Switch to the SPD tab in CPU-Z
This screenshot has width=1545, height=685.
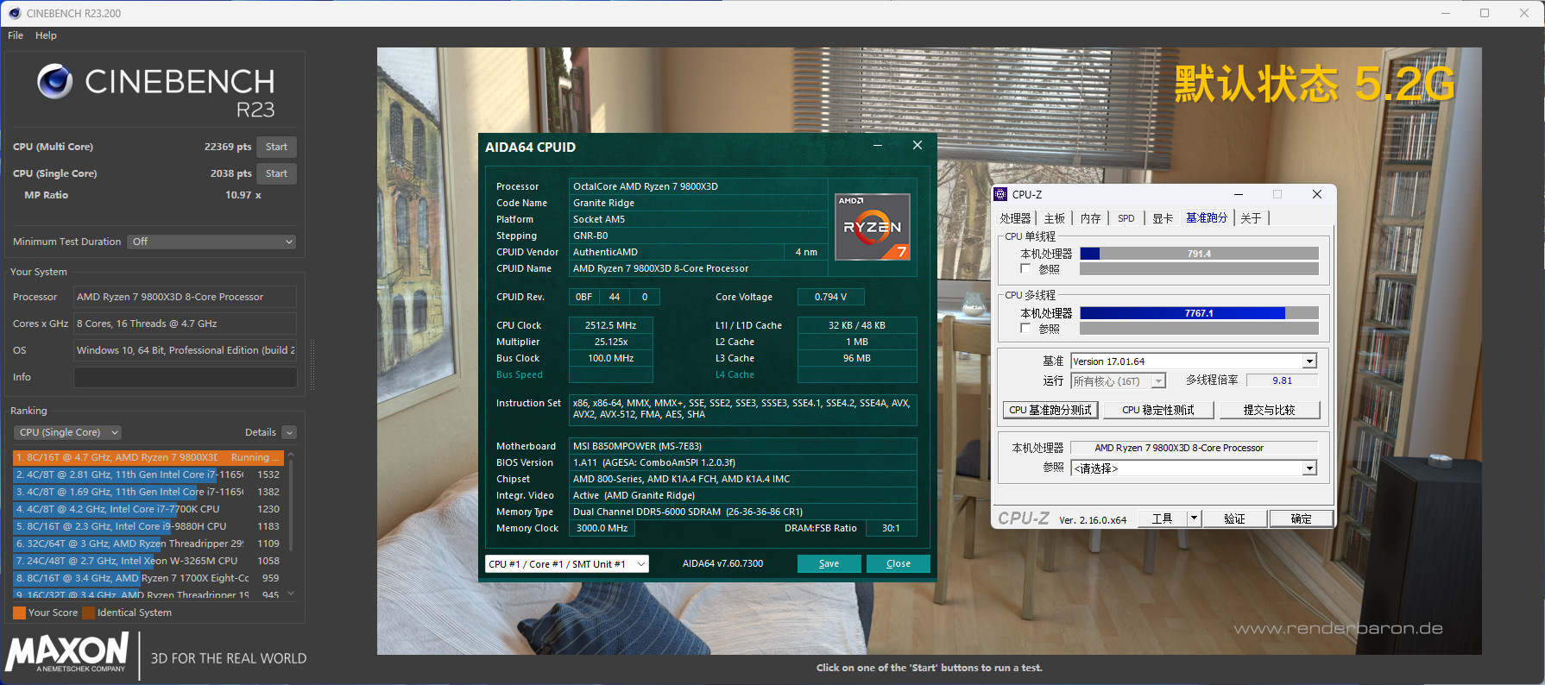[x=1126, y=218]
